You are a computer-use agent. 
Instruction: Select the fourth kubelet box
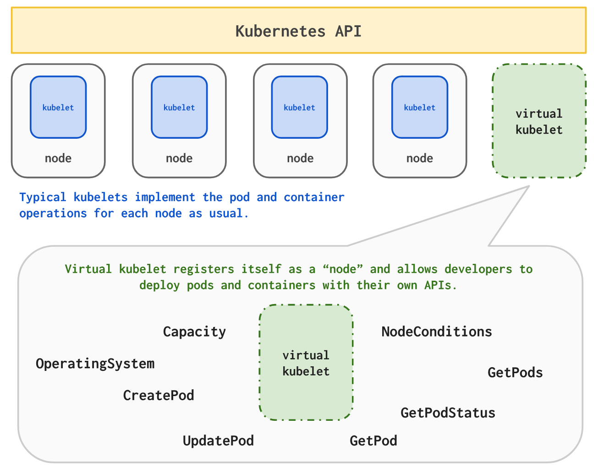point(419,107)
